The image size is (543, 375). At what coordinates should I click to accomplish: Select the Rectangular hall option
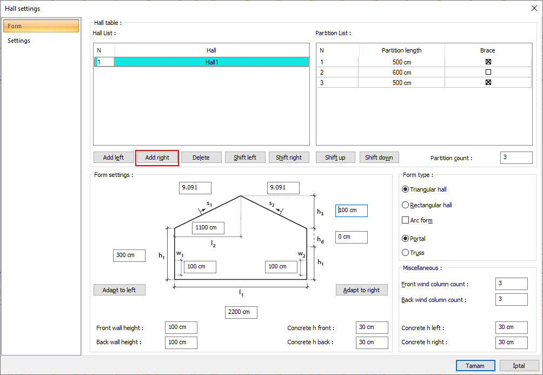click(406, 205)
